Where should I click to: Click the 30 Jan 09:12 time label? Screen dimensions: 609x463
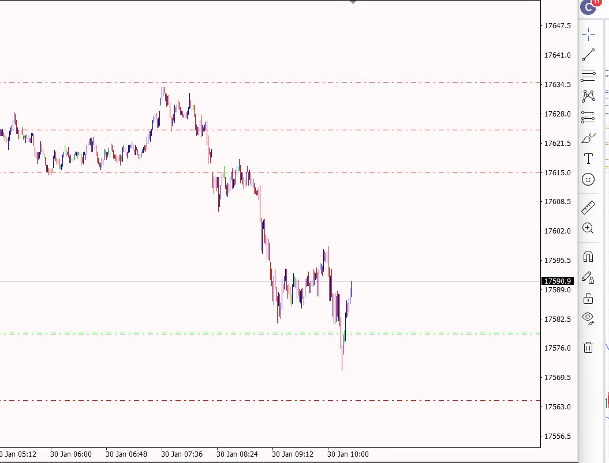tap(293, 454)
